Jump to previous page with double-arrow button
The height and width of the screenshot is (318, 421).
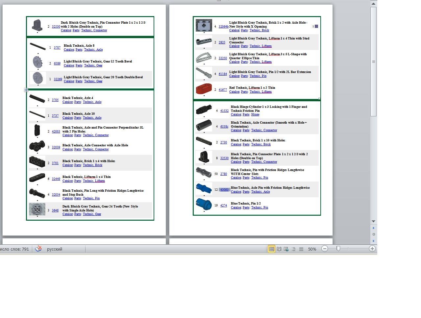pyautogui.click(x=373, y=228)
